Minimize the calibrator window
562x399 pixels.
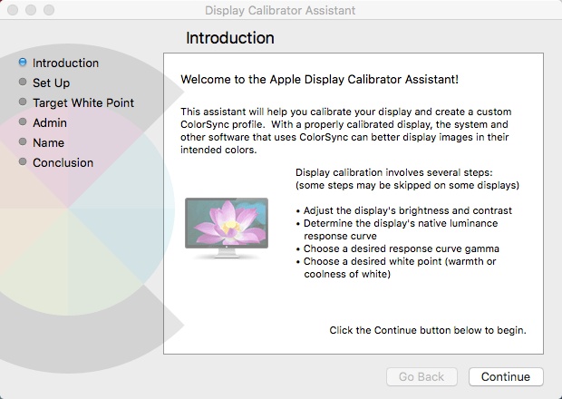click(x=30, y=11)
